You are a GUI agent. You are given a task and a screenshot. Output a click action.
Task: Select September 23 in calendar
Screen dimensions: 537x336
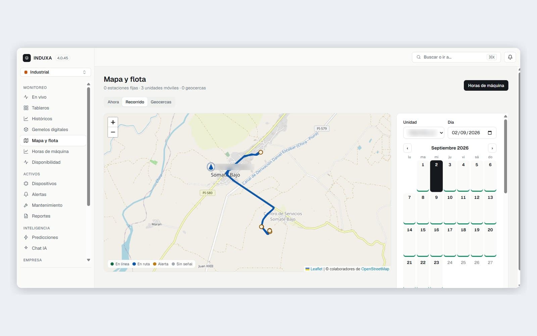click(436, 273)
